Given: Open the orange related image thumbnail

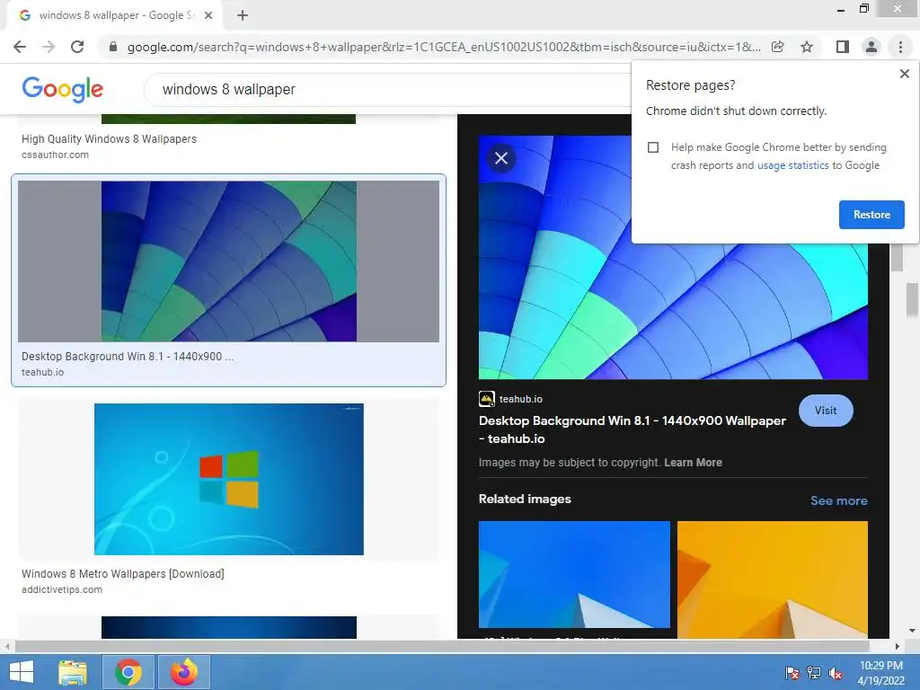Looking at the screenshot, I should tap(772, 579).
